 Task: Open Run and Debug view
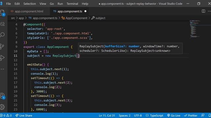tap(2, 58)
